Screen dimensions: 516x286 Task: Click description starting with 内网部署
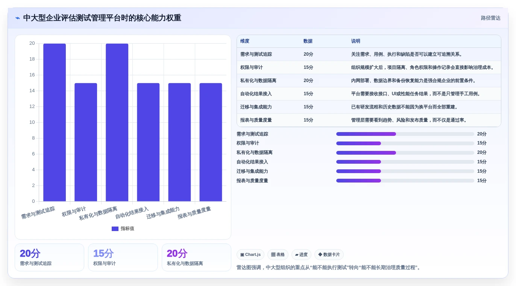[414, 81]
